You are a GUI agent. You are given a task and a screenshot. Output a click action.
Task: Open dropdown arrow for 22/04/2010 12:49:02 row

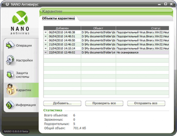pos(46,52)
